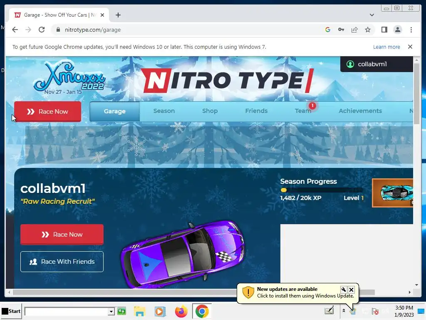View site info via the padlock icon
Screen dimensions: 426x320
point(58,30)
